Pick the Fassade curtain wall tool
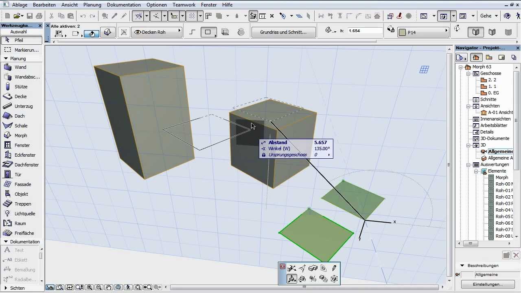Image resolution: width=521 pixels, height=293 pixels. pos(21,184)
